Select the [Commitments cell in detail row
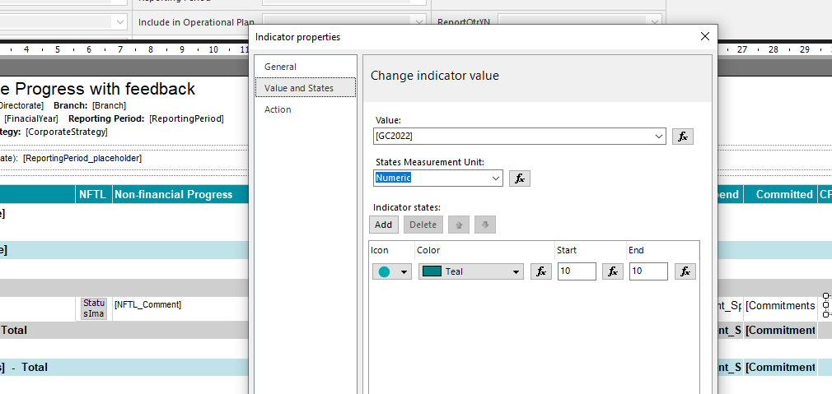The height and width of the screenshot is (394, 832). click(x=780, y=305)
